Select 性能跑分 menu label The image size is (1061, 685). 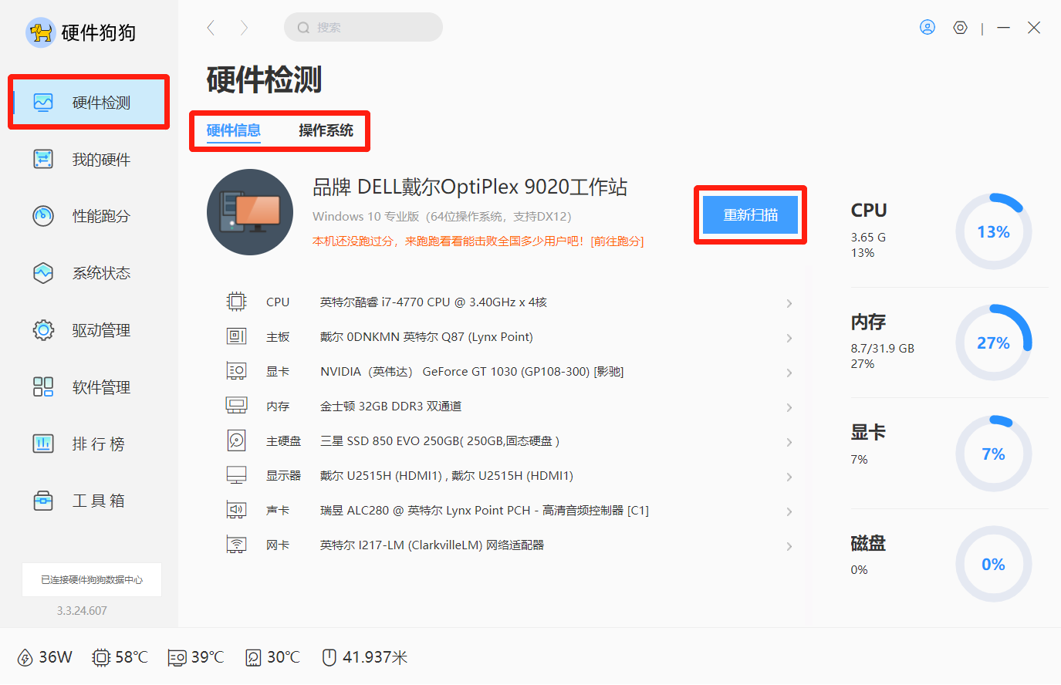[101, 216]
